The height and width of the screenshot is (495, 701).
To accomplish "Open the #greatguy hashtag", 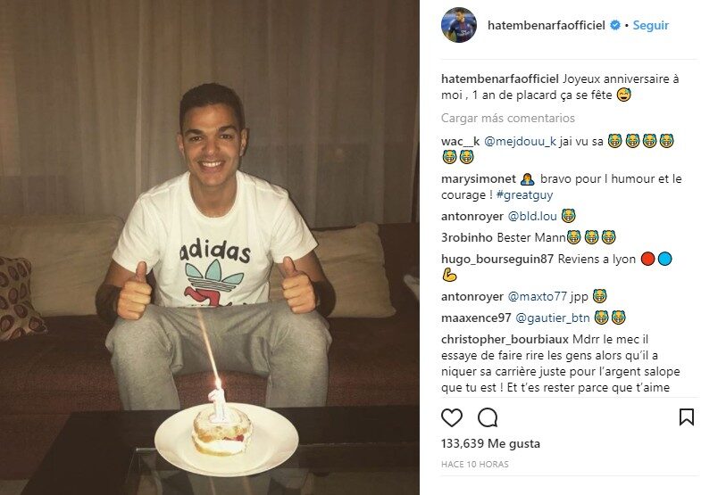I will coord(524,195).
